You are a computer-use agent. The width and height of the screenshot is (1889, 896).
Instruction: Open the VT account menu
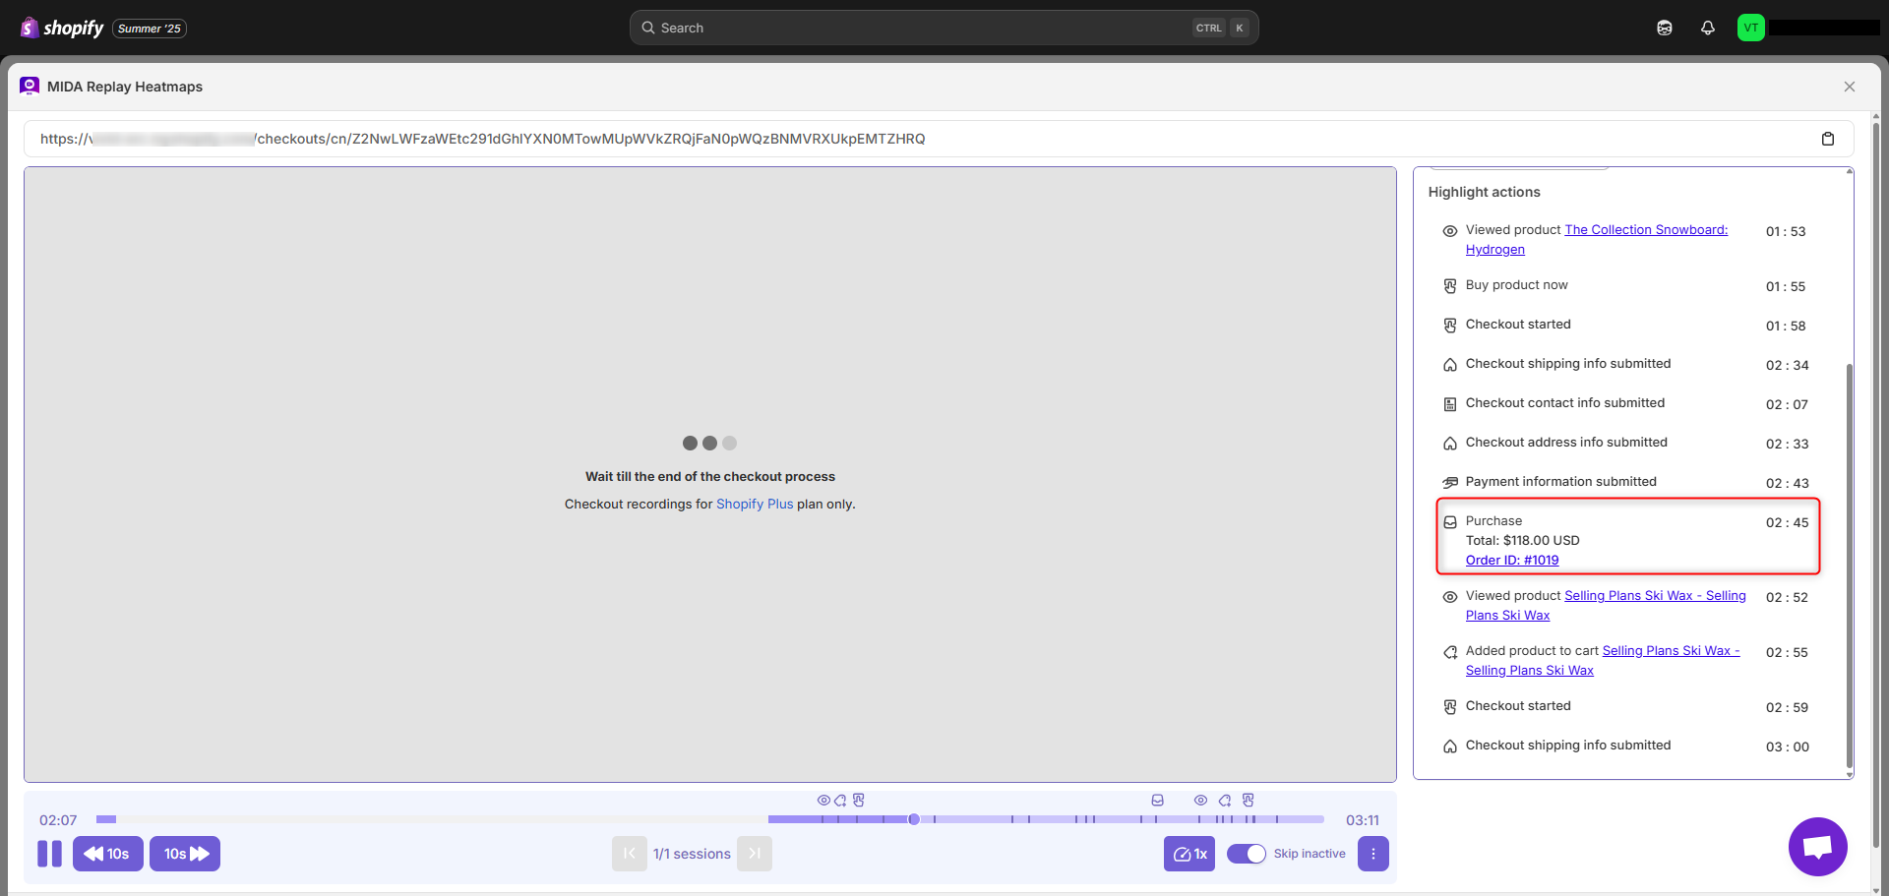click(1750, 28)
